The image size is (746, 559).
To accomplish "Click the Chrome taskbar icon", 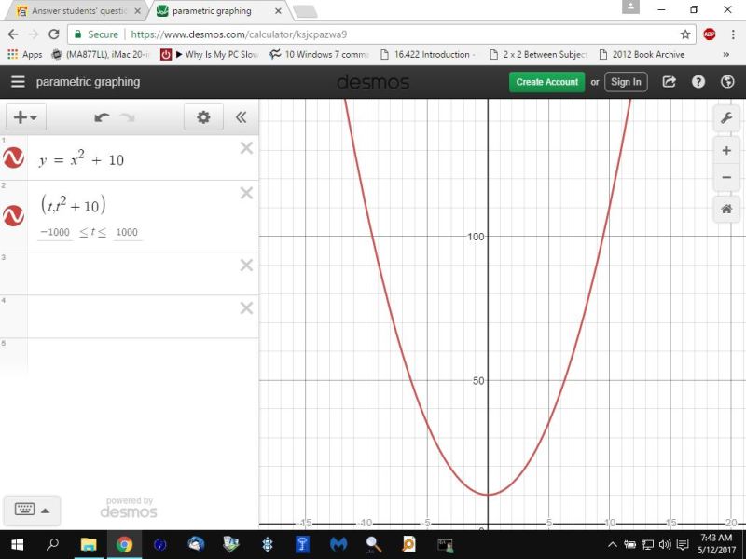I will click(124, 544).
